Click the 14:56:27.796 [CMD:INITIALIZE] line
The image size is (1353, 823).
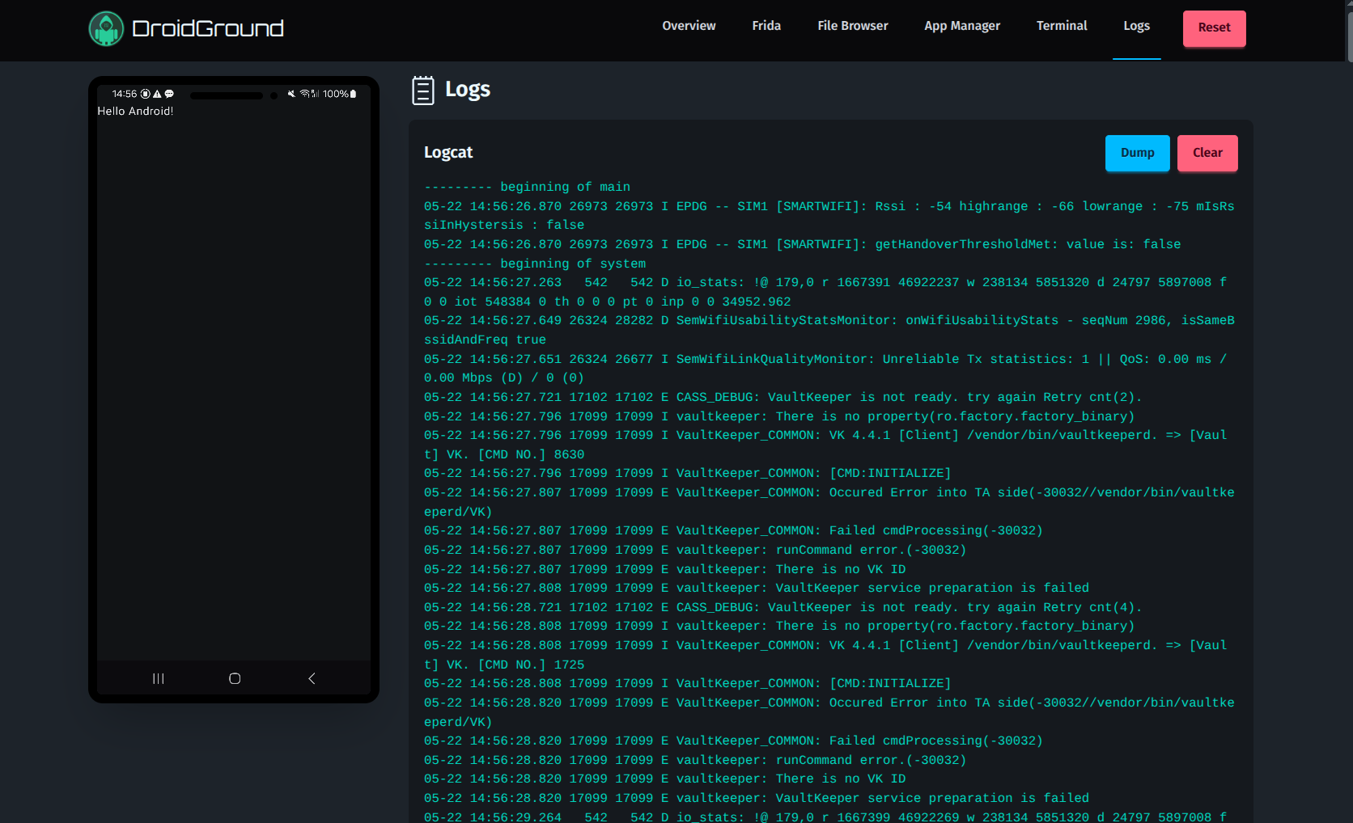tap(687, 473)
